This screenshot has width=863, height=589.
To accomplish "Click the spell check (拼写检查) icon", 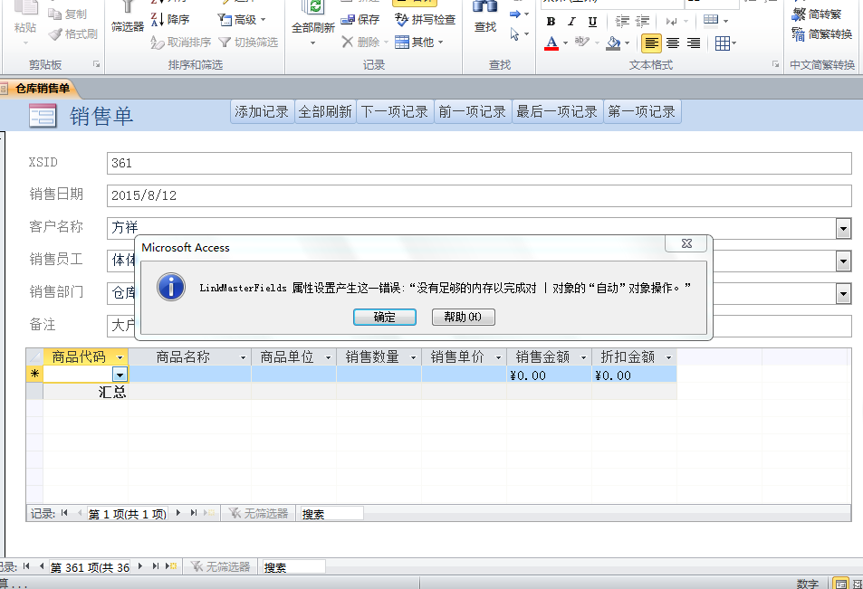I will 402,19.
